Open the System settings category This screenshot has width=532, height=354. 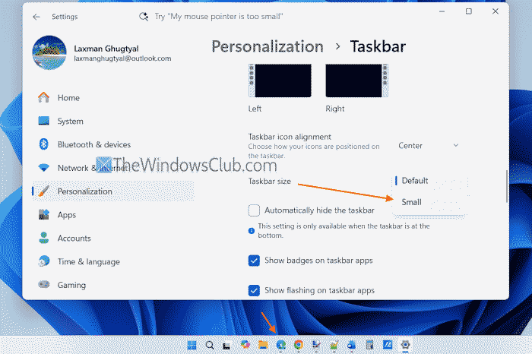(x=70, y=121)
